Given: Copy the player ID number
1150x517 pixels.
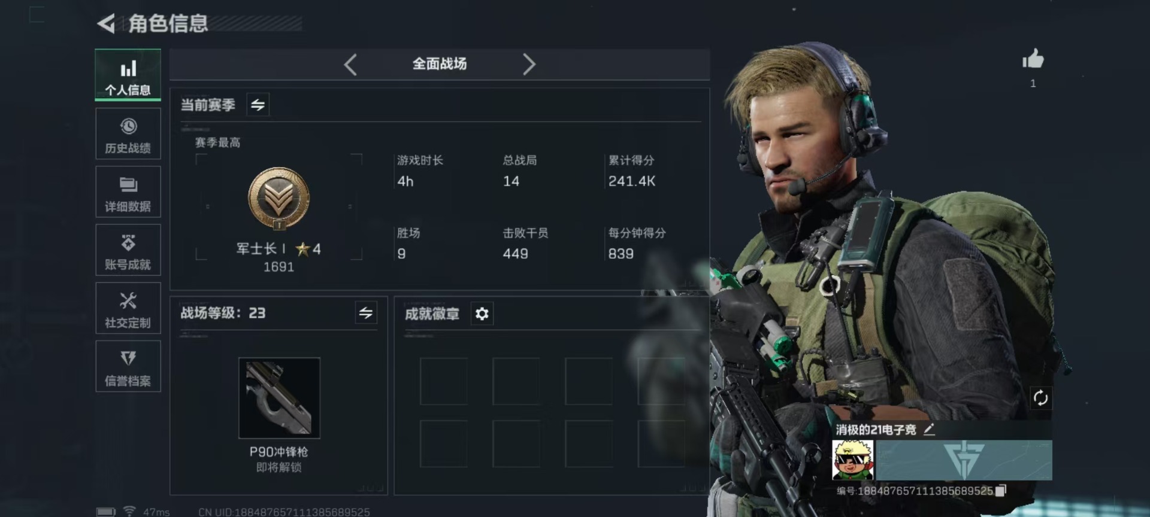Looking at the screenshot, I should (x=1001, y=491).
